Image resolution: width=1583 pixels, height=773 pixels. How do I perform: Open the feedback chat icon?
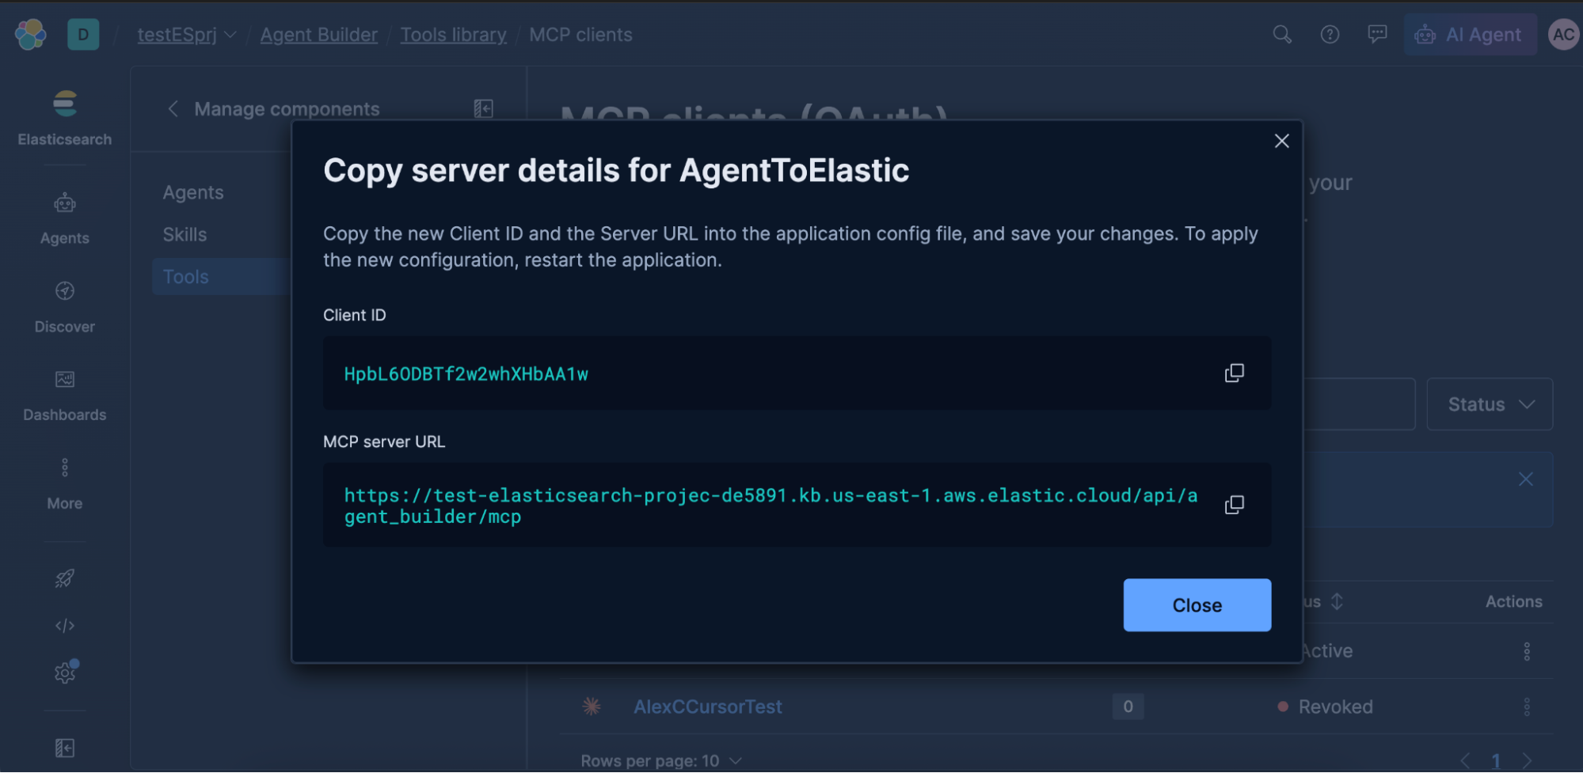coord(1377,35)
